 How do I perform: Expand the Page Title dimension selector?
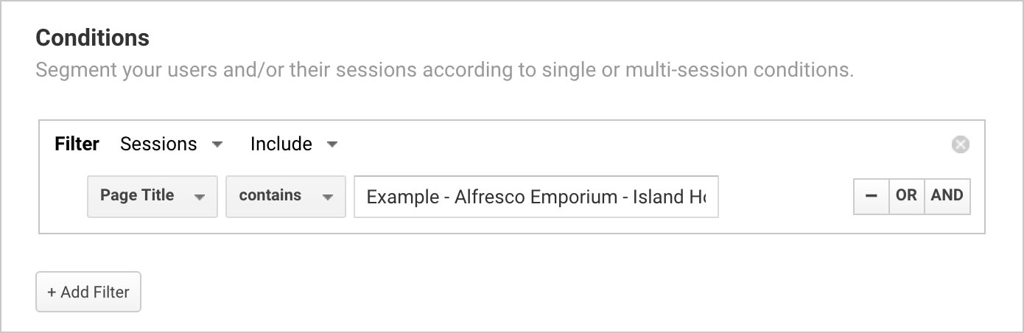tap(152, 196)
